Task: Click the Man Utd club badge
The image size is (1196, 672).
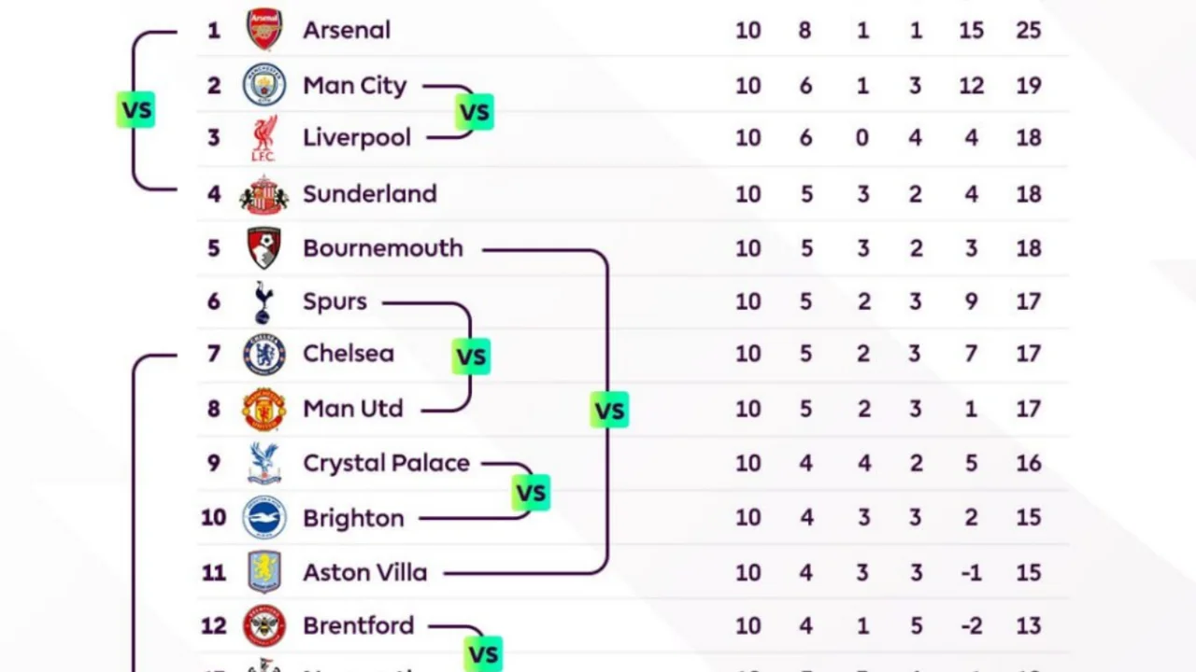Action: [264, 409]
